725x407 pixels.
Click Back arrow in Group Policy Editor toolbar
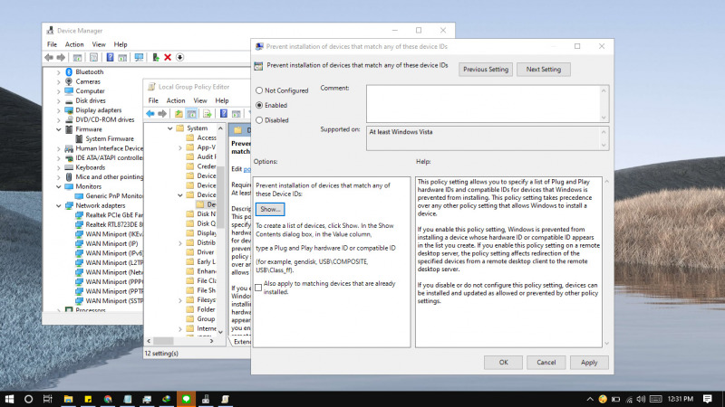click(x=150, y=114)
